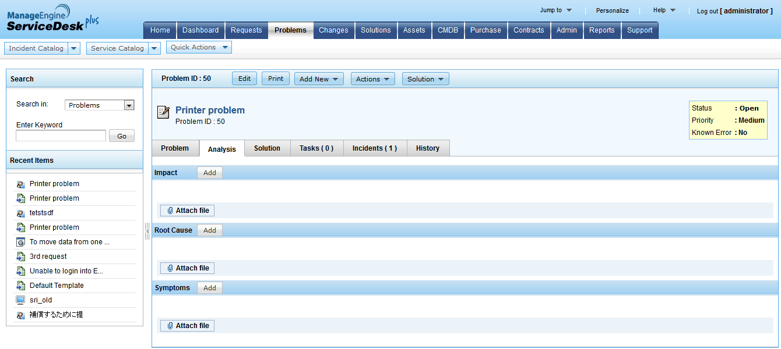Viewport: 781px width, 349px height.
Task: Click the icon beside To move data from one
Action: 21,242
